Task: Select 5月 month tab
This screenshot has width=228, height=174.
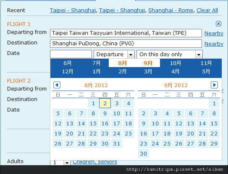Action: coord(206,72)
